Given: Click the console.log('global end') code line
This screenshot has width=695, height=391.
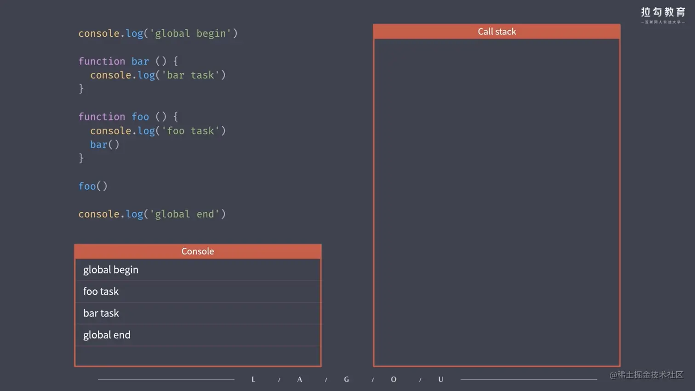Looking at the screenshot, I should (152, 214).
